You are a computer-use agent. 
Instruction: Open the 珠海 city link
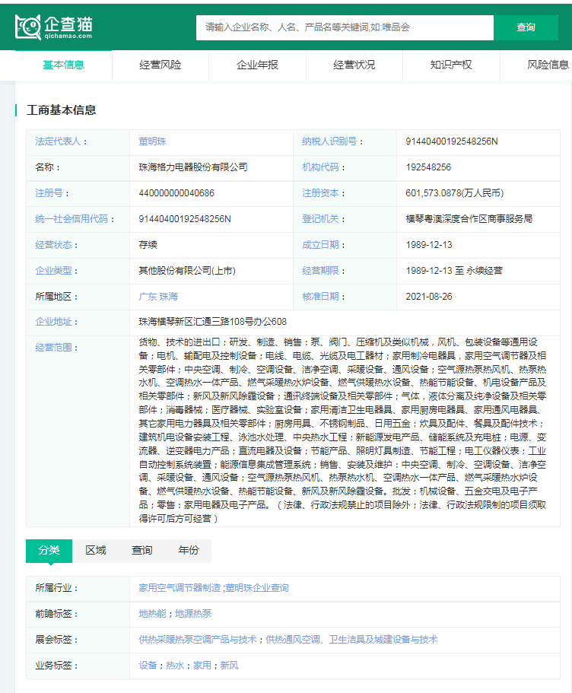tap(168, 297)
